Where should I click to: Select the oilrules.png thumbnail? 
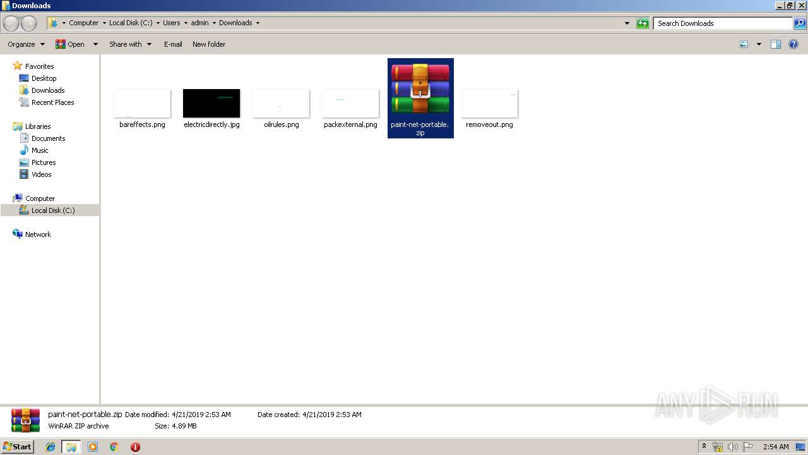coord(281,103)
